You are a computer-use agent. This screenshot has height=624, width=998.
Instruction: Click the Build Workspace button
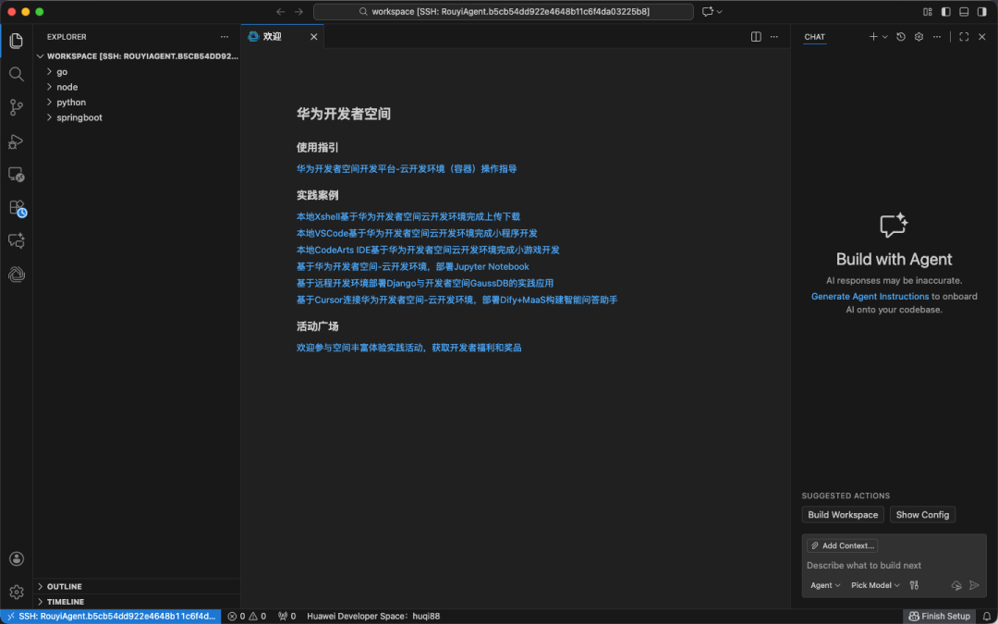843,515
